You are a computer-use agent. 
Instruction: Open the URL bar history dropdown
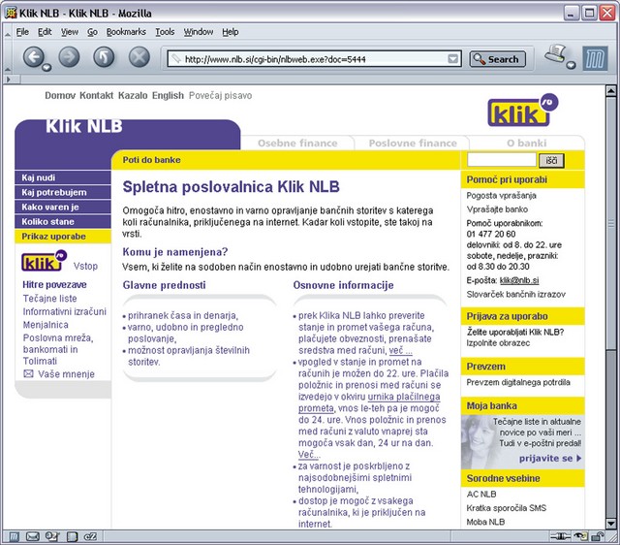(x=453, y=59)
